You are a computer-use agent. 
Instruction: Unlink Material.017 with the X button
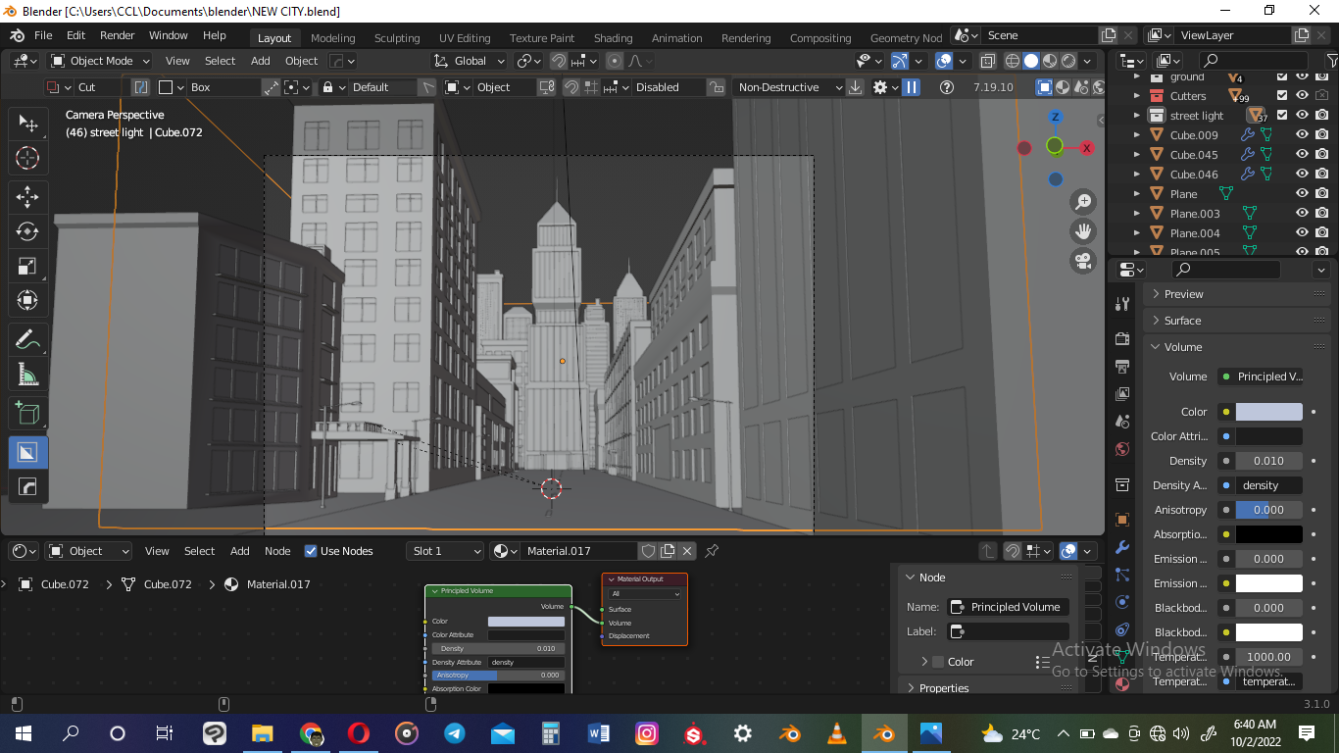pos(688,551)
